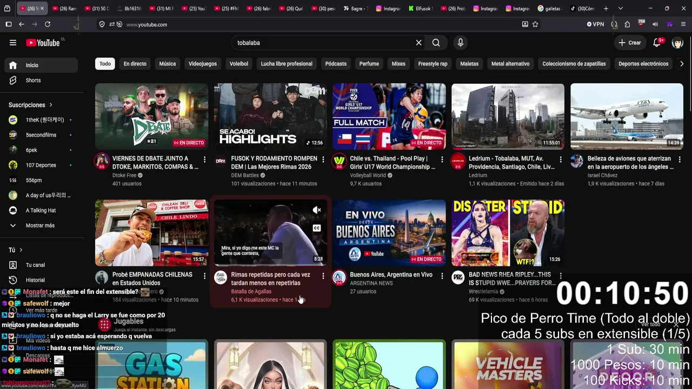
Task: Click the red extension icon with 750 badge
Action: click(x=641, y=24)
